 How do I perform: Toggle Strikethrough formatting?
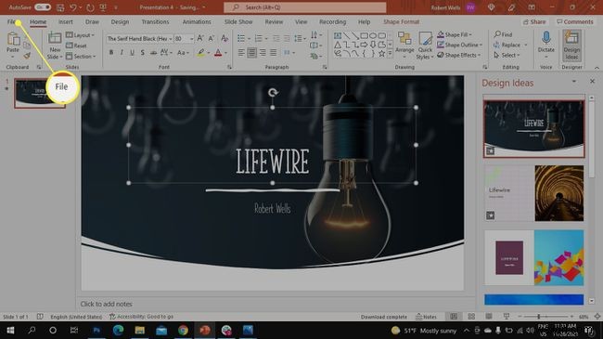coord(153,53)
